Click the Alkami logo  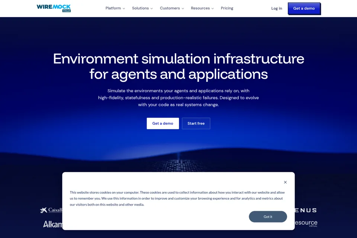point(53,224)
